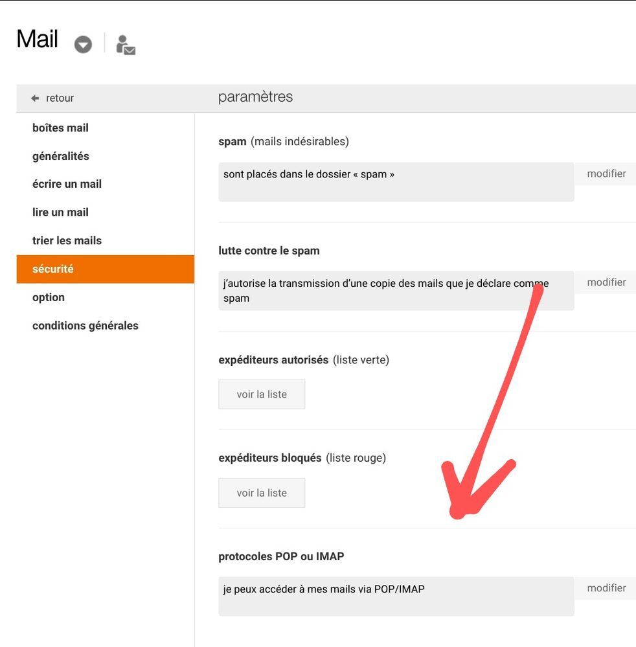Open écrire un mail settings
Viewport: 636px width, 647px height.
pos(67,183)
